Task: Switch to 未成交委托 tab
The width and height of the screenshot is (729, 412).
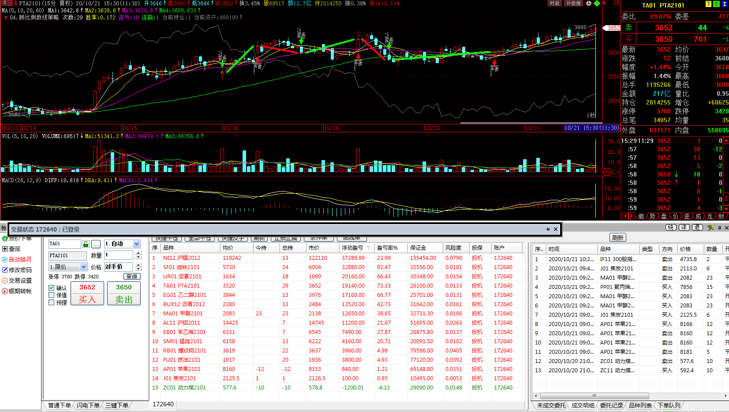Action: tap(551, 405)
